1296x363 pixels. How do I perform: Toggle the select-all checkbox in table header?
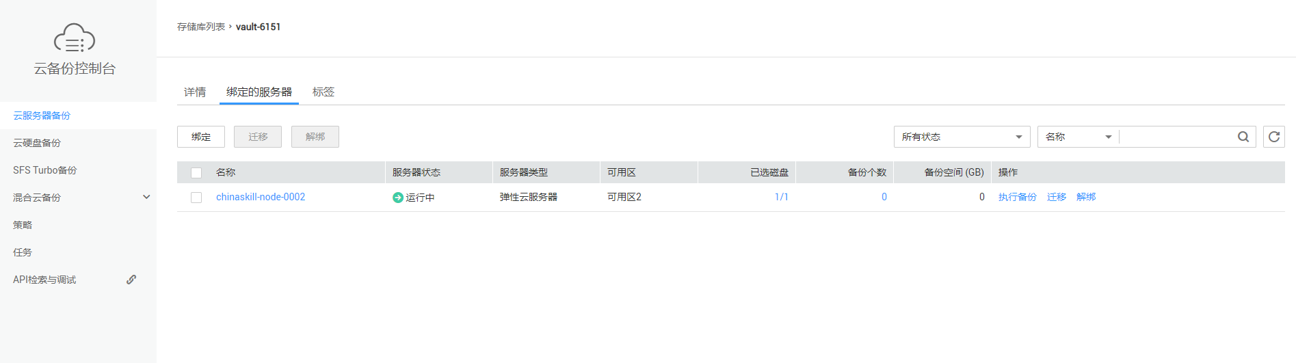pos(196,173)
